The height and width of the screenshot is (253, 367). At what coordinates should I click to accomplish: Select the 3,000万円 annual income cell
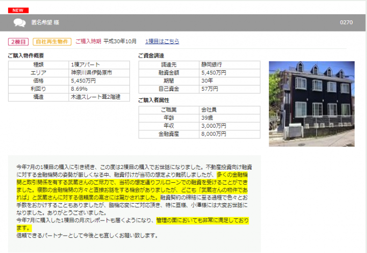pos(229,126)
